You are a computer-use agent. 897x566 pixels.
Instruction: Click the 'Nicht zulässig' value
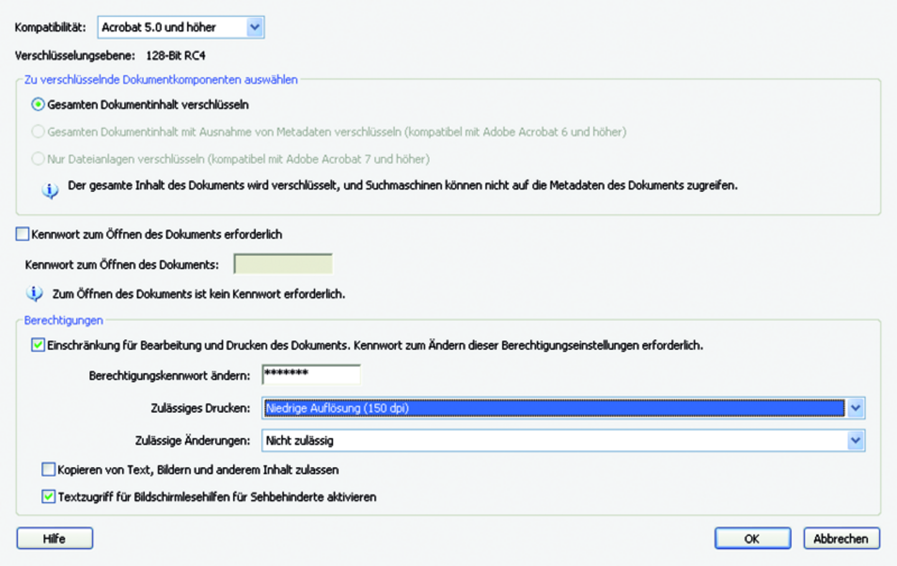300,441
